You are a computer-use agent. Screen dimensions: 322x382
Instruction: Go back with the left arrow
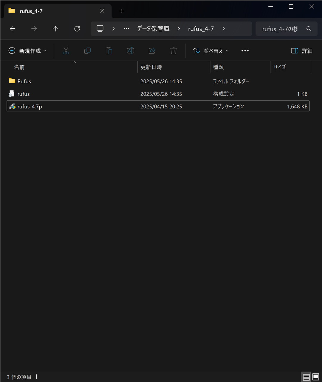tap(12, 29)
